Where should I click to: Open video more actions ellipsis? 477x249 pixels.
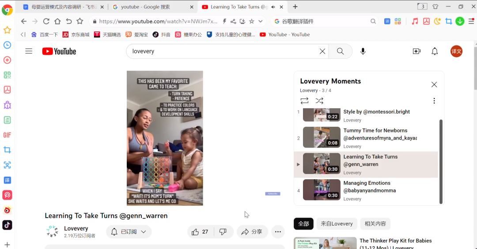278,232
